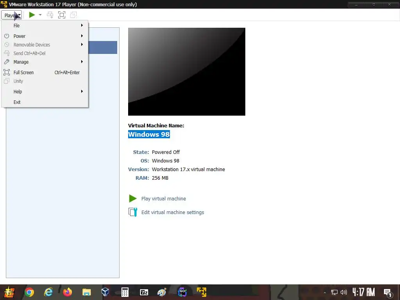Click the Workstation 17.x virtual machine version text
The height and width of the screenshot is (300, 400).
(189, 170)
